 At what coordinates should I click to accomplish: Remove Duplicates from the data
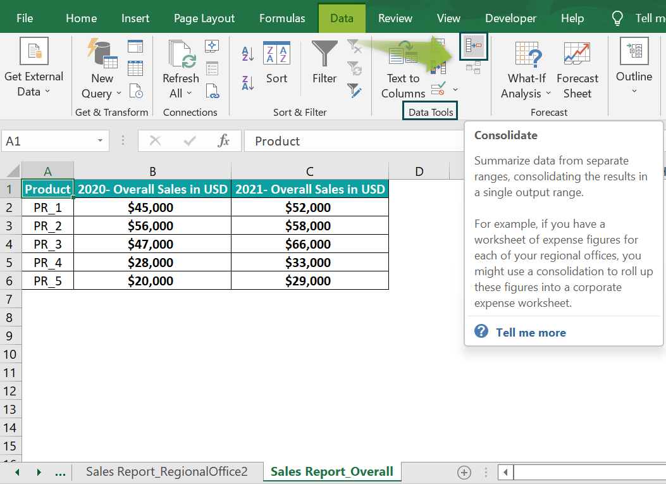point(439,68)
